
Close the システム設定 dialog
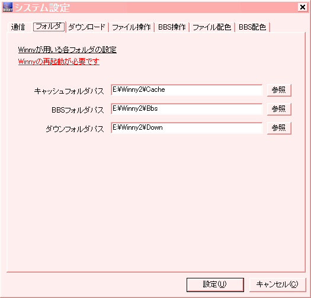click(x=303, y=7)
